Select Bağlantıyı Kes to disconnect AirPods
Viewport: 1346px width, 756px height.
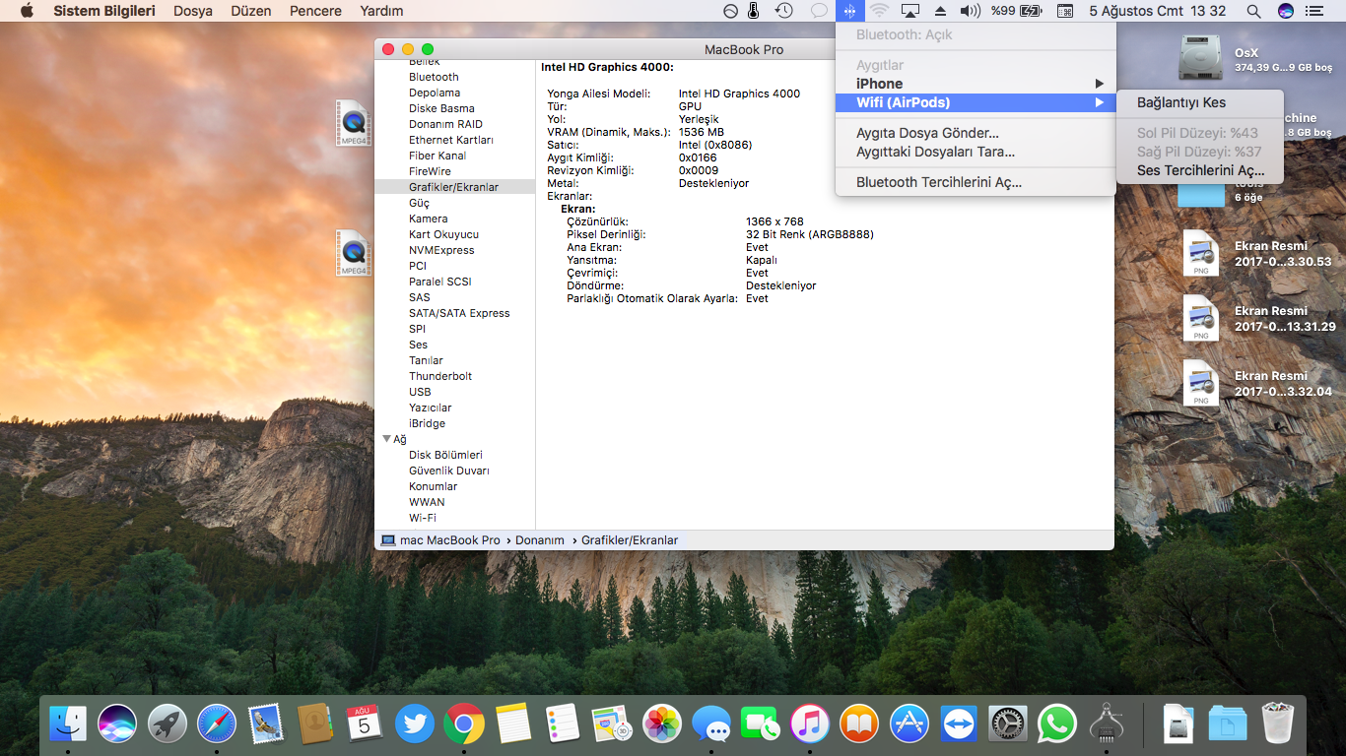tap(1180, 102)
